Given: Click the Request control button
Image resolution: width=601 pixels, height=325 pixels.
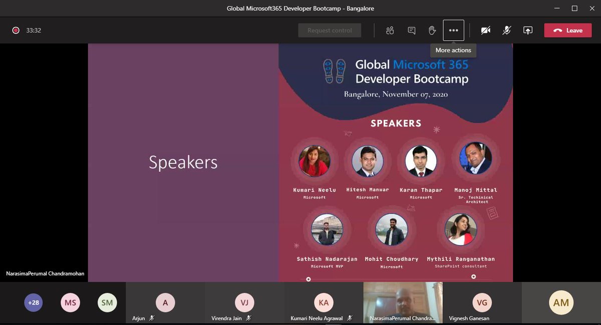Looking at the screenshot, I should pyautogui.click(x=330, y=30).
